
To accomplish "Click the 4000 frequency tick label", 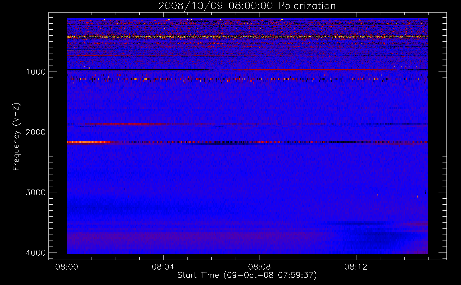I will [36, 253].
